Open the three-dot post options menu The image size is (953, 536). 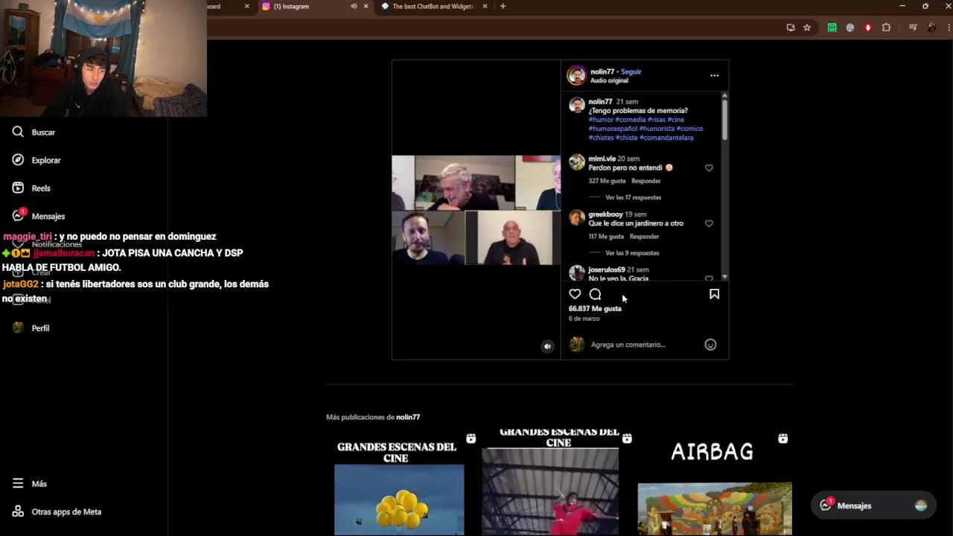714,75
